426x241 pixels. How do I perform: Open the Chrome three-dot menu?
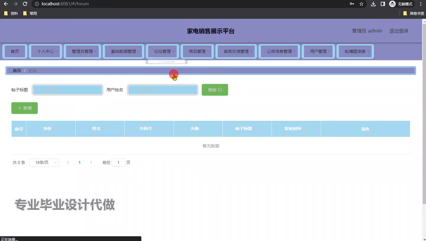(421, 4)
